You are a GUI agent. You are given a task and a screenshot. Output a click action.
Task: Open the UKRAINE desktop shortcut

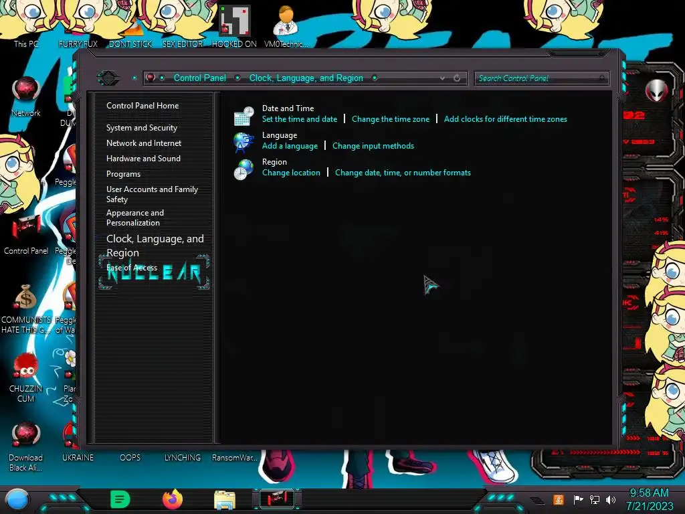tap(78, 457)
